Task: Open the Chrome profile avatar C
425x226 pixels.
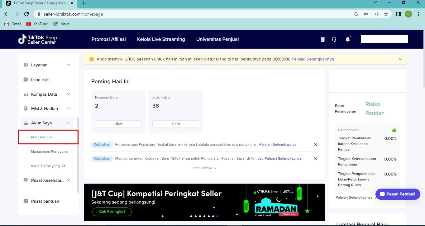Action: 408,14
